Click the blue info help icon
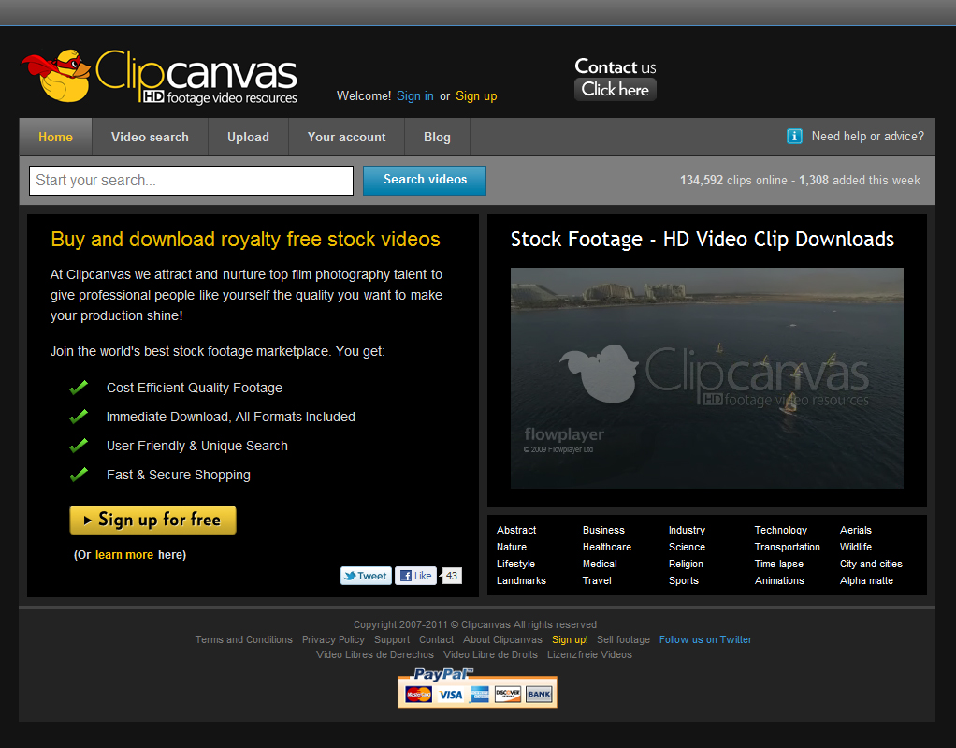The image size is (956, 748). tap(794, 137)
